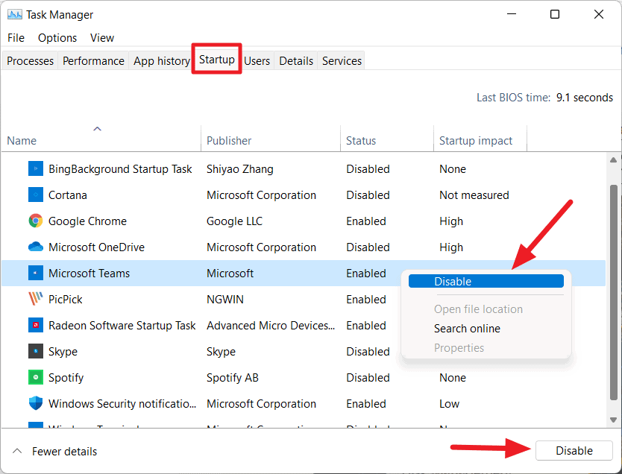Select the BingBackground Startup Task icon
Screen dimensions: 622x474
point(35,168)
